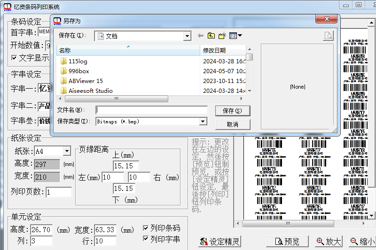This screenshot has height=250, width=376.
Task: Click the 开始数值 start value field
Action: (48, 45)
